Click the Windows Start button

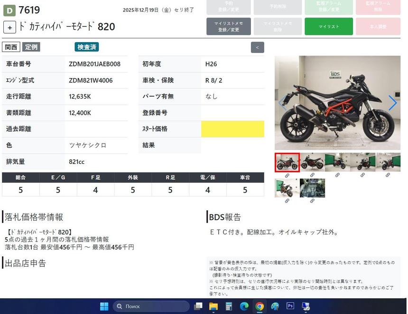(104, 306)
